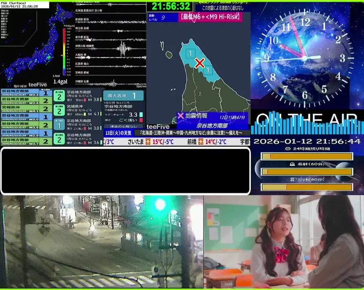Click the green 最大震度 2 badge on the 14:57ごろ card
364x290 pixels.
[x=59, y=96]
